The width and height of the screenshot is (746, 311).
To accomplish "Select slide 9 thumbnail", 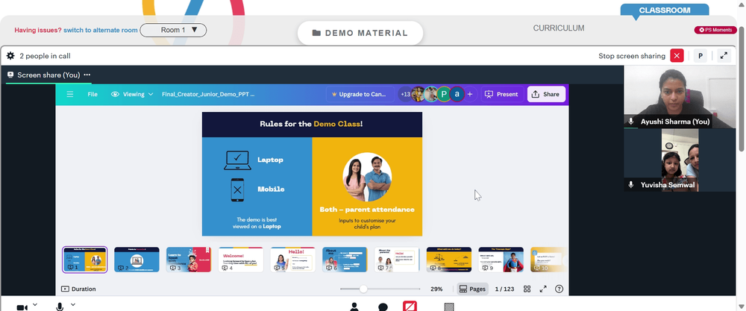I will [x=501, y=260].
